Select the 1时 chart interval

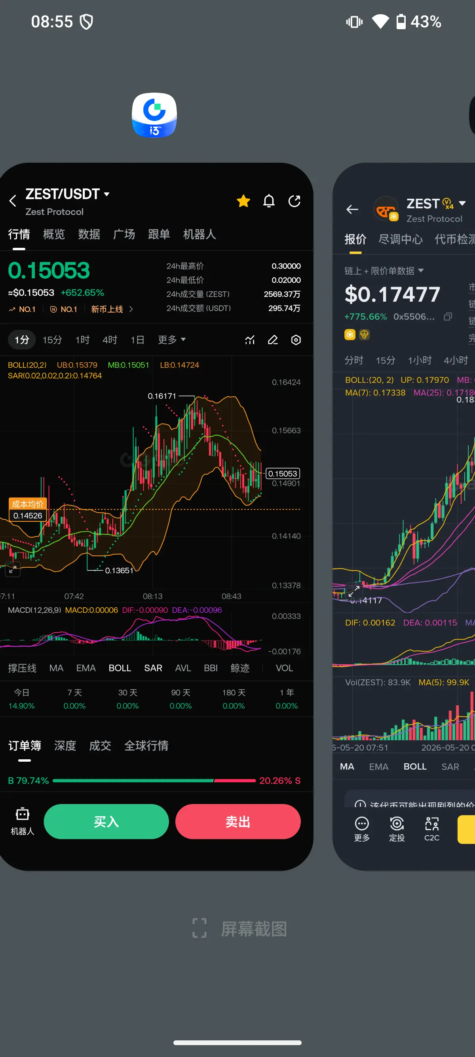pos(82,340)
